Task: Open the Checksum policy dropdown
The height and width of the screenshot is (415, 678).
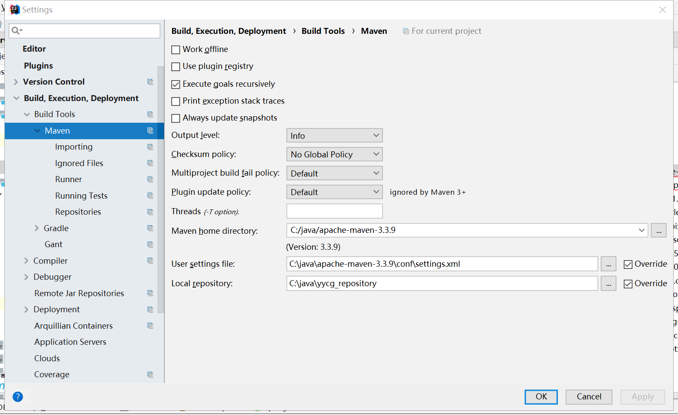Action: pos(334,154)
